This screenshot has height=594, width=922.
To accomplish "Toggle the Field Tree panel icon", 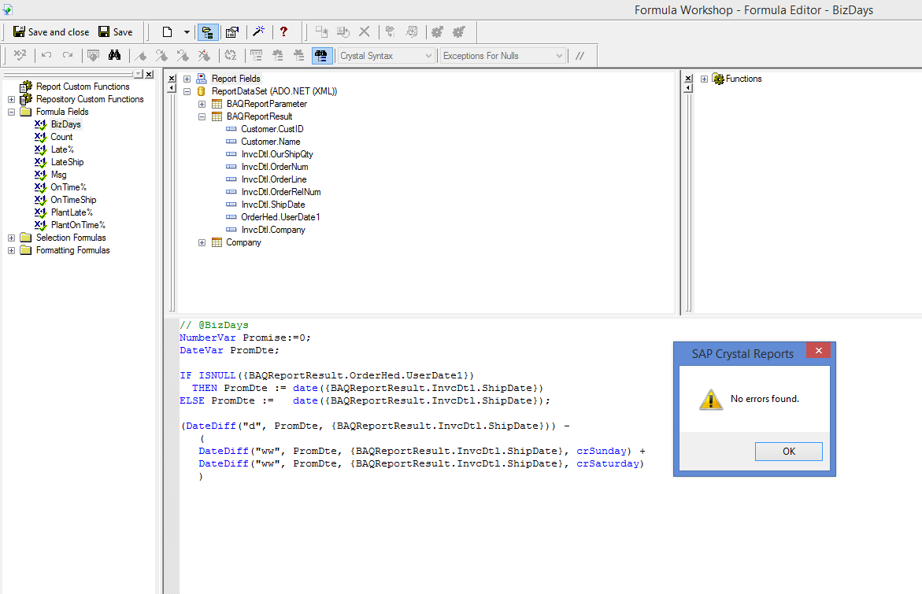I will coord(257,55).
